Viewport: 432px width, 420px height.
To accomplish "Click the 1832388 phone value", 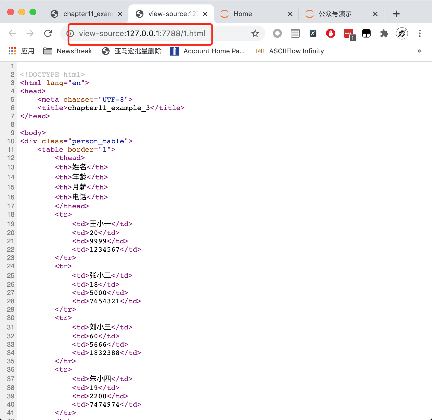I will click(105, 353).
